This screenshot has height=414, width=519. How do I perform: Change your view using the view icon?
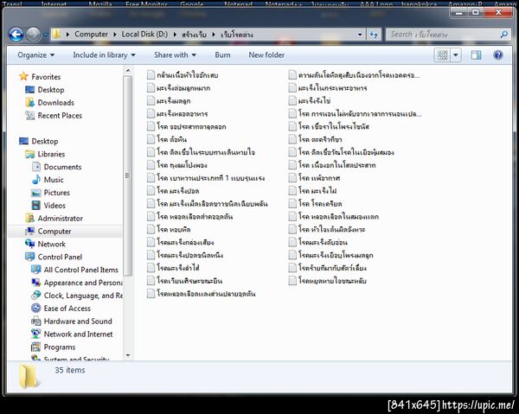443,55
